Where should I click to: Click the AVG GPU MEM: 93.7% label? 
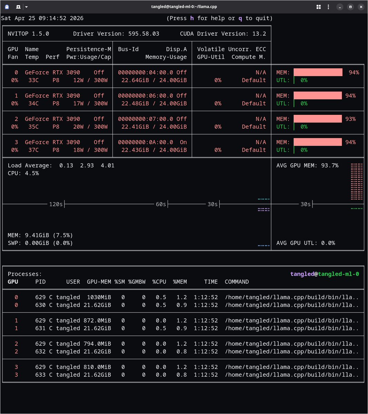308,166
